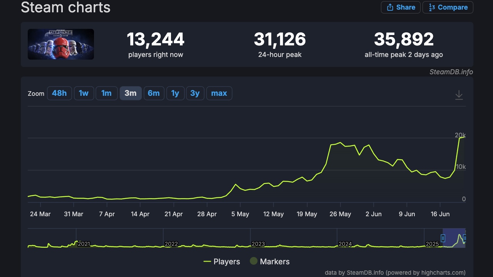This screenshot has width=493, height=277.
Task: Open the Compare button
Action: 448,7
